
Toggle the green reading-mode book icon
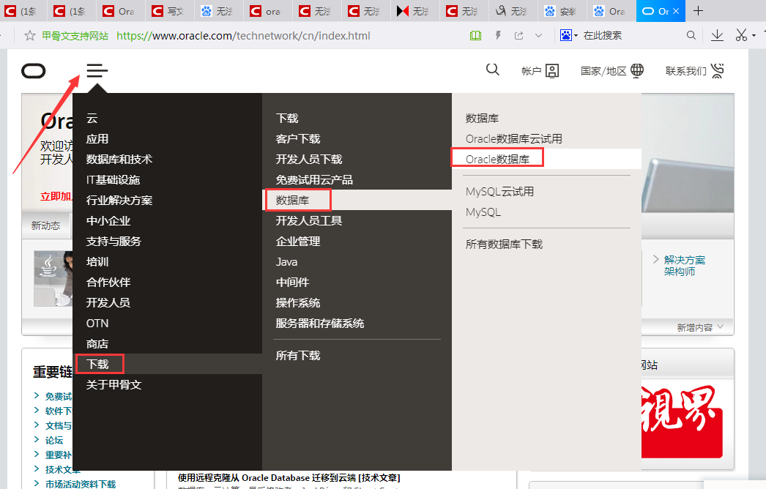[475, 34]
